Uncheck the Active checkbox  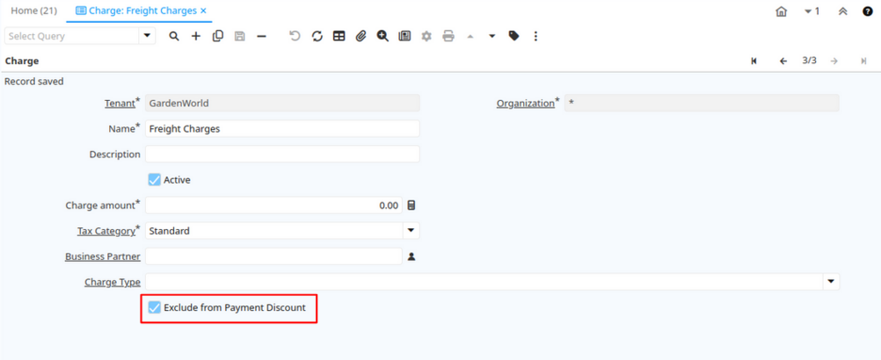click(x=155, y=180)
